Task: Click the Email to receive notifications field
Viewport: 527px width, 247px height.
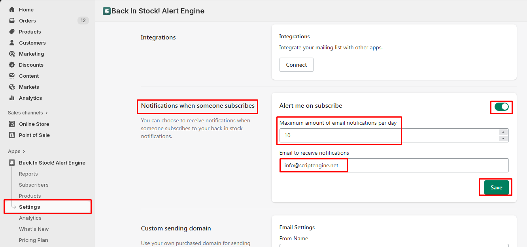Action: click(394, 166)
